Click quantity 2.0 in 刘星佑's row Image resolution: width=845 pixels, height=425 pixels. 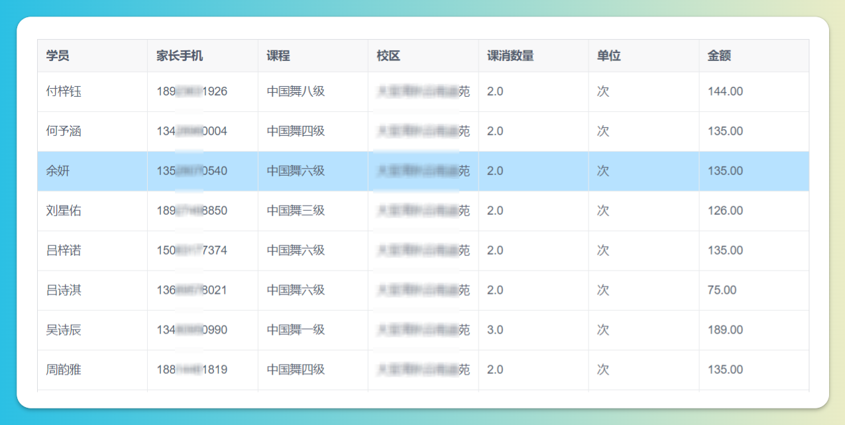pos(495,211)
